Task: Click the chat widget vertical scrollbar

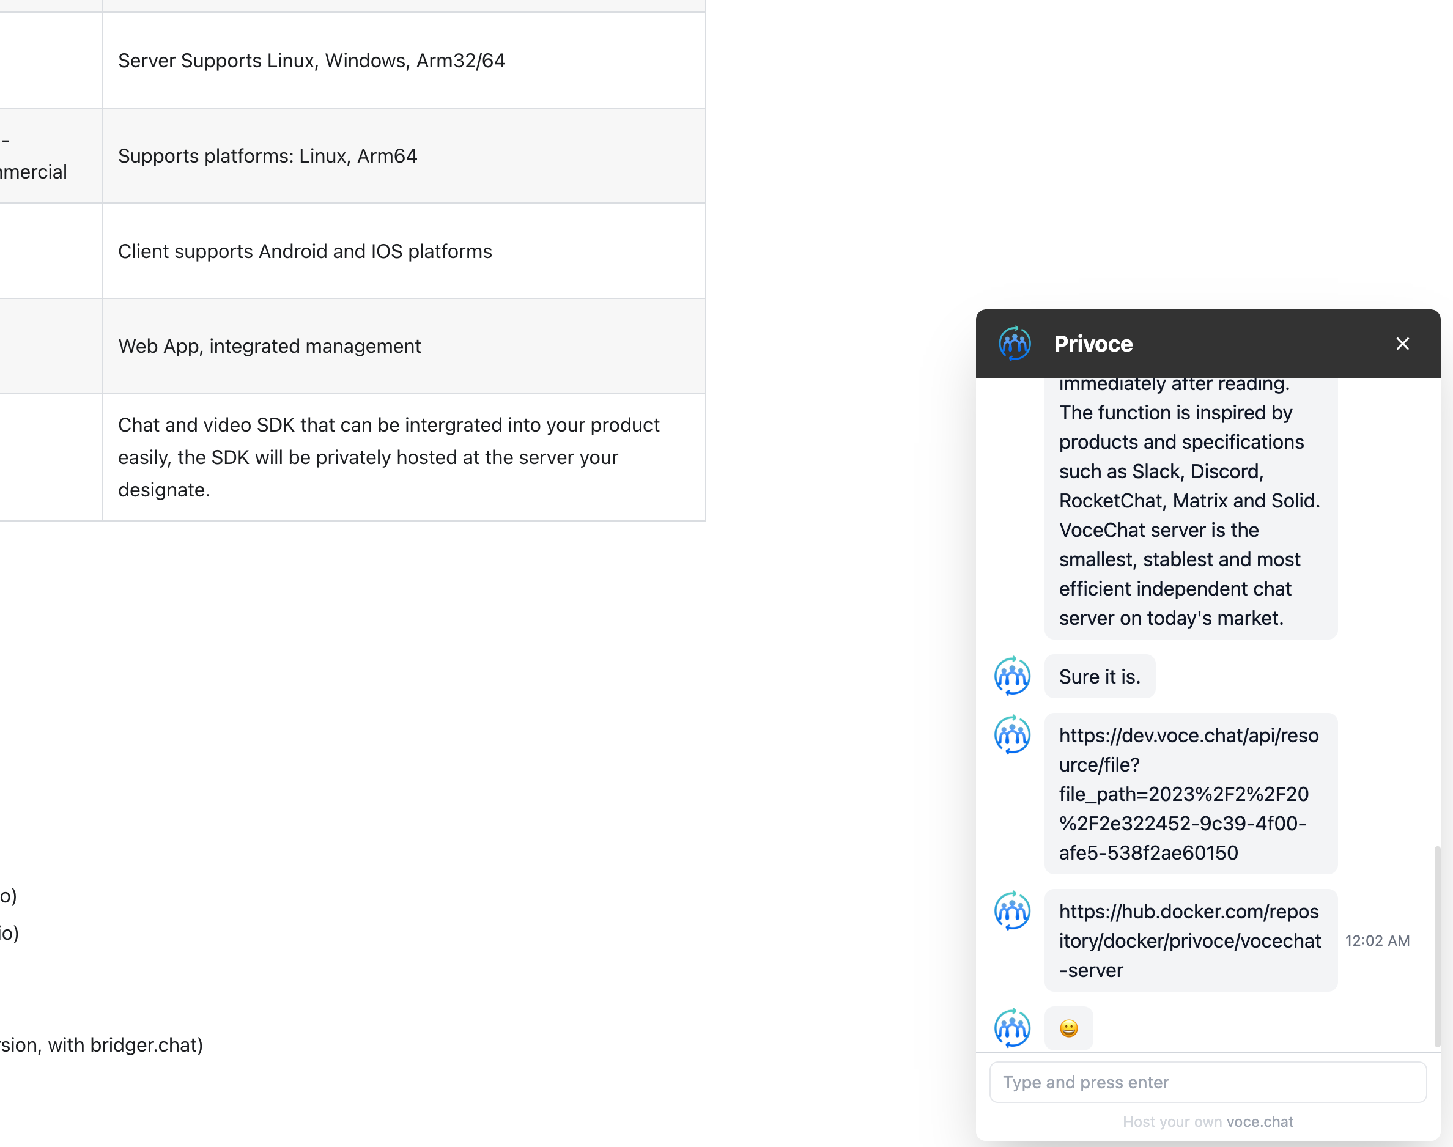Action: 1437,946
